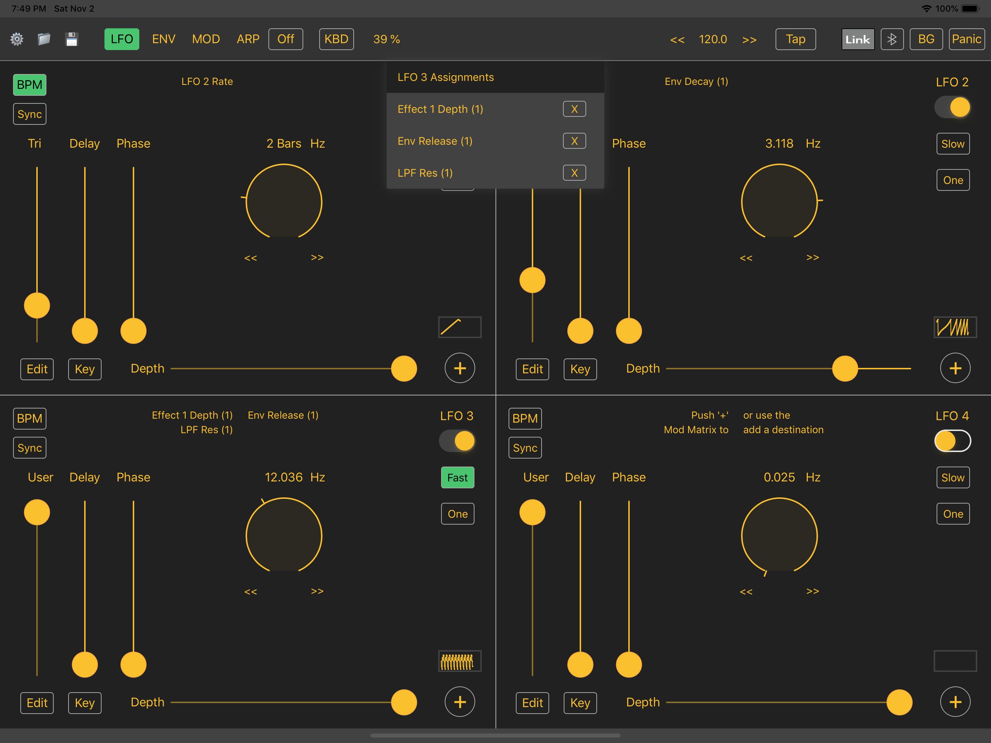The height and width of the screenshot is (743, 991).
Task: Click the LFO 2 sawtooth waveform preview
Action: click(x=955, y=327)
